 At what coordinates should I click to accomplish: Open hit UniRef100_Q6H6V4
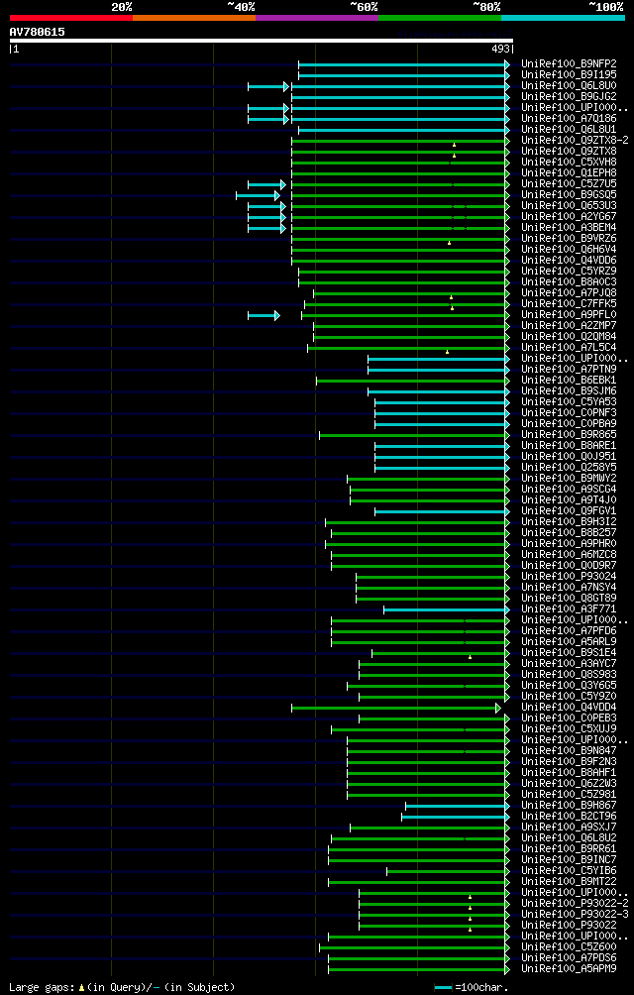(569, 250)
